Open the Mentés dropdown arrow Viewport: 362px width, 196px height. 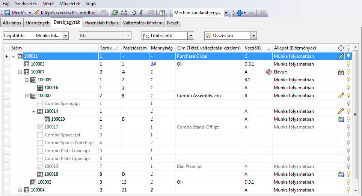coord(30,13)
